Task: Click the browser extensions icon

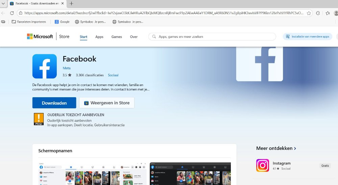Action: pyautogui.click(x=318, y=13)
